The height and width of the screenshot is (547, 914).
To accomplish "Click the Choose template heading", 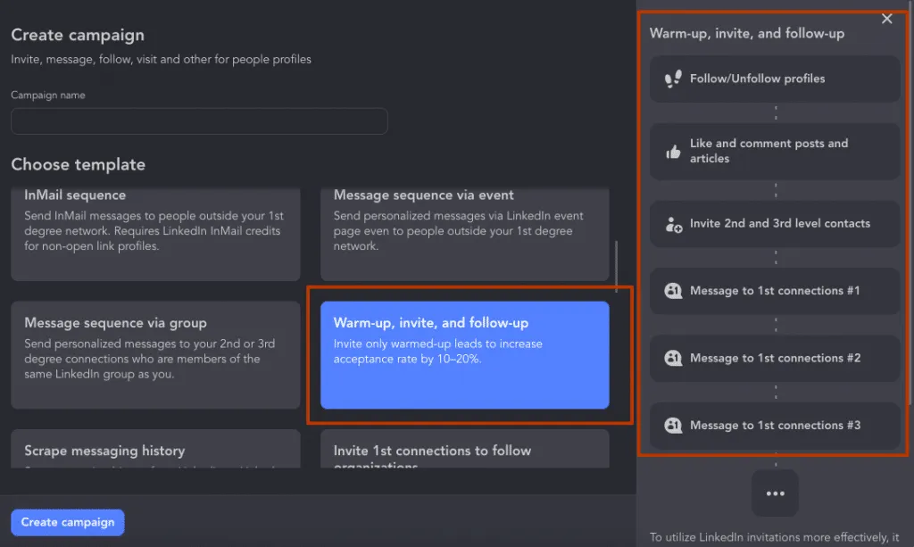I will tap(79, 164).
